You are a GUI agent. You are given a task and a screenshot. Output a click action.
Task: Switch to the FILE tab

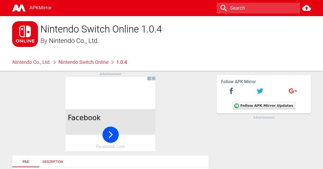point(26,162)
